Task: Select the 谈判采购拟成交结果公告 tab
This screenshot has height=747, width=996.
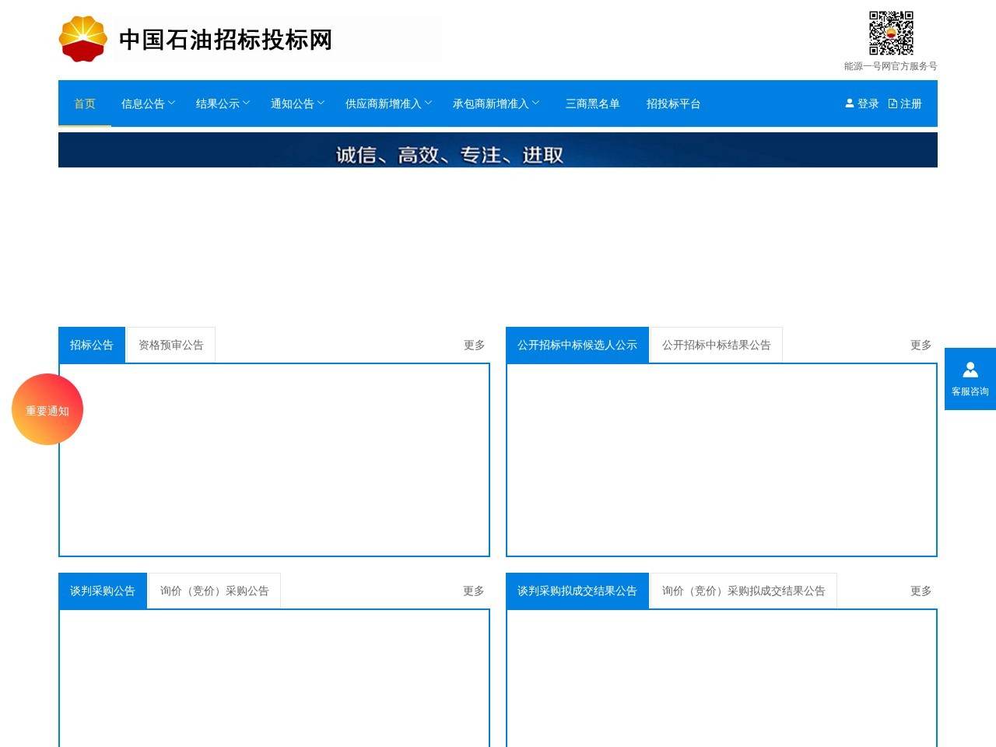Action: [577, 591]
